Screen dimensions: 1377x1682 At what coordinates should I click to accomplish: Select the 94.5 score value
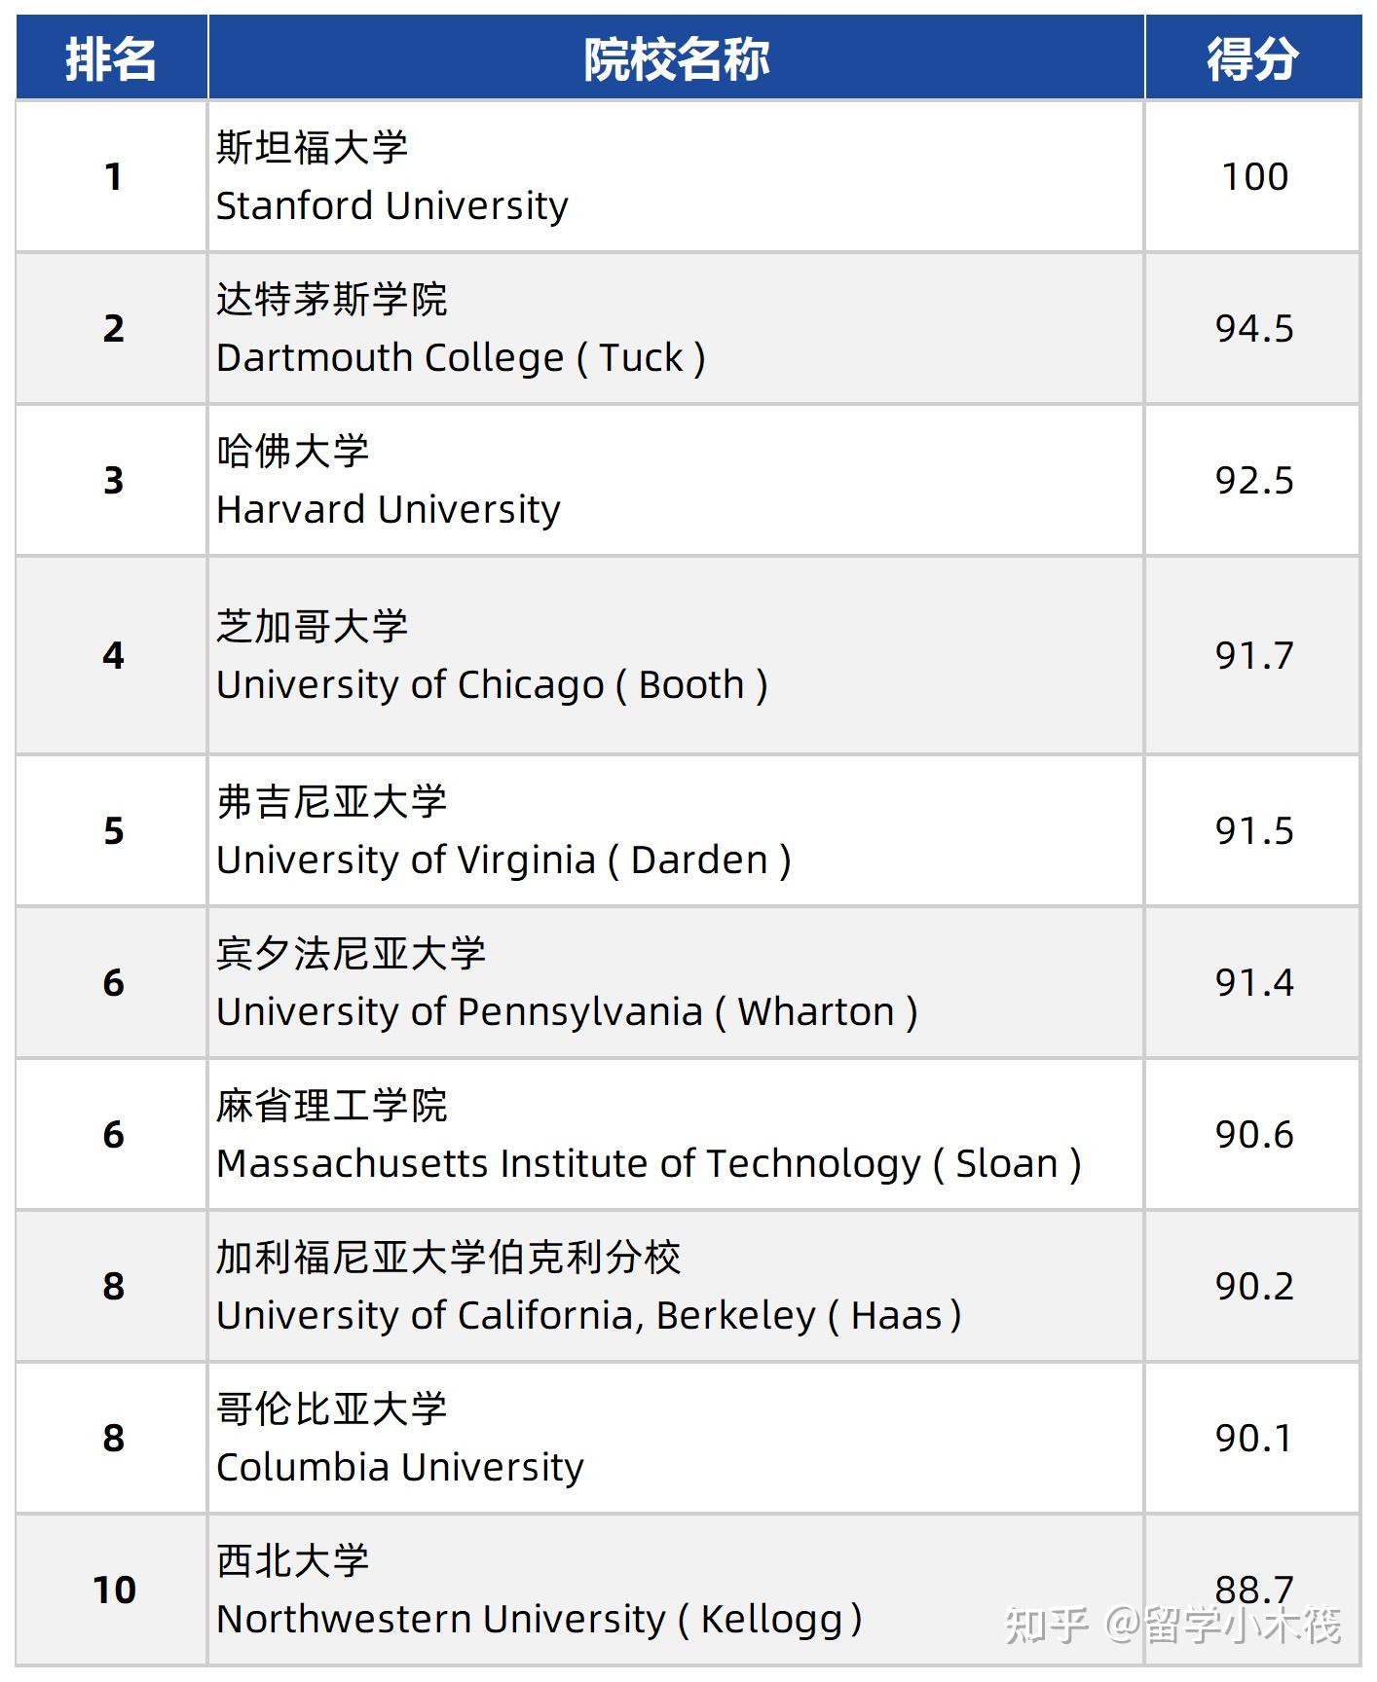(x=1254, y=329)
